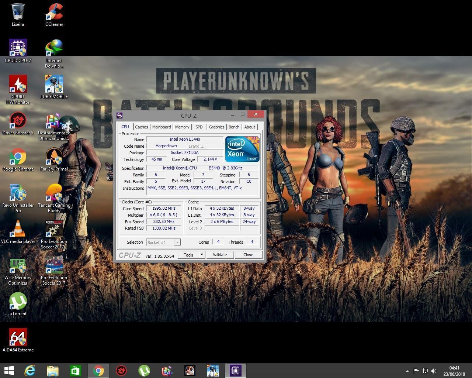This screenshot has width=472, height=378.
Task: Click the instructions list MMX, SSE field
Action: 203,190
